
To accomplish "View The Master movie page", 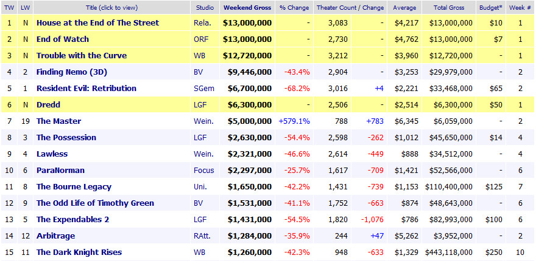I will tap(59, 121).
